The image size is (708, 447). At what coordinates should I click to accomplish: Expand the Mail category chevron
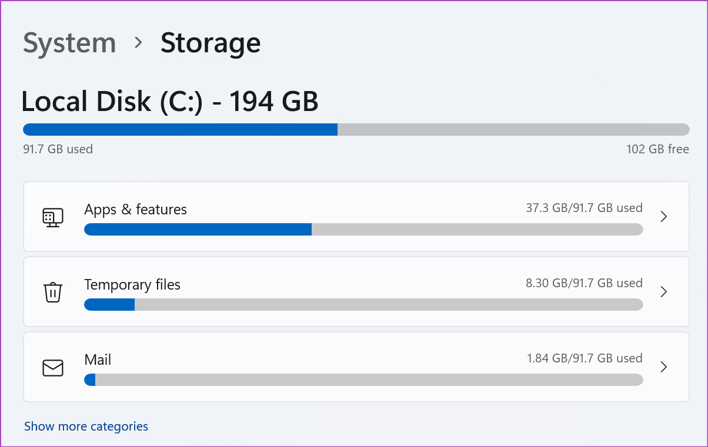(x=663, y=367)
